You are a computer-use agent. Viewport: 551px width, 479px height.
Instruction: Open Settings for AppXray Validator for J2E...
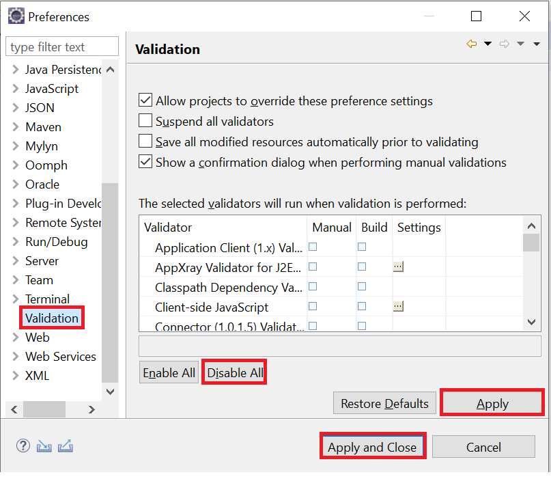[398, 266]
